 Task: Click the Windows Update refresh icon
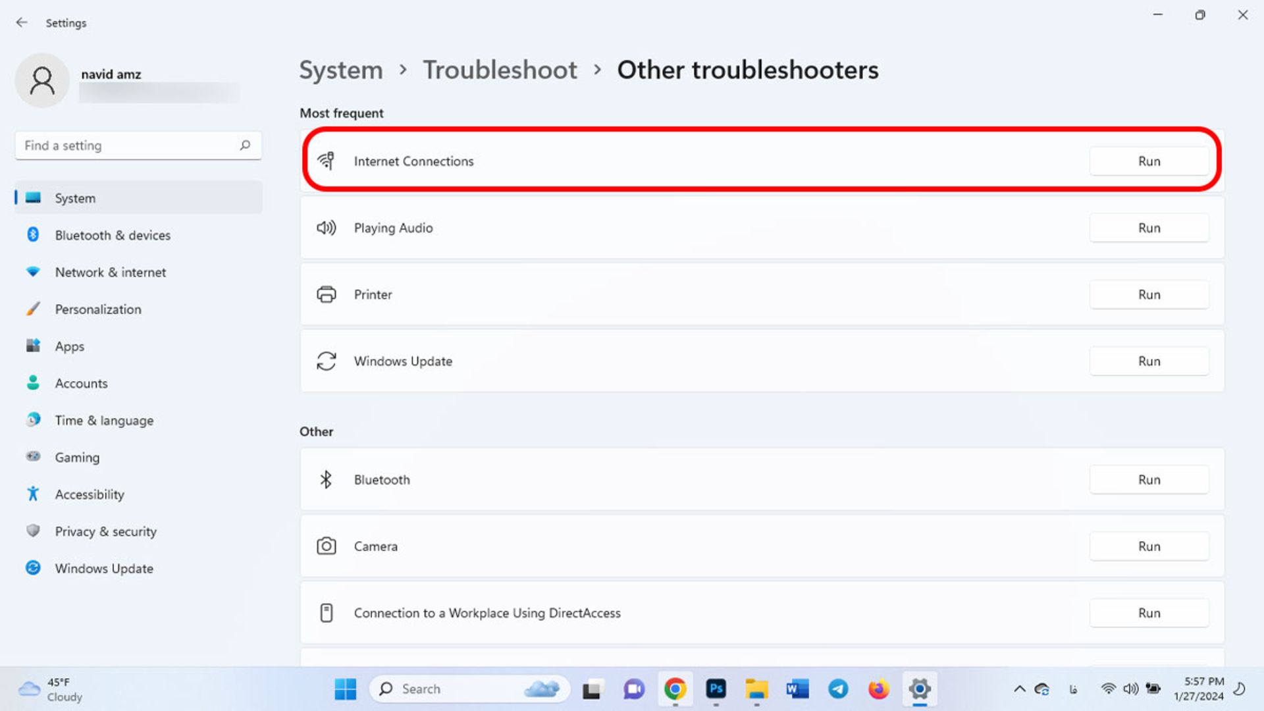click(x=327, y=361)
